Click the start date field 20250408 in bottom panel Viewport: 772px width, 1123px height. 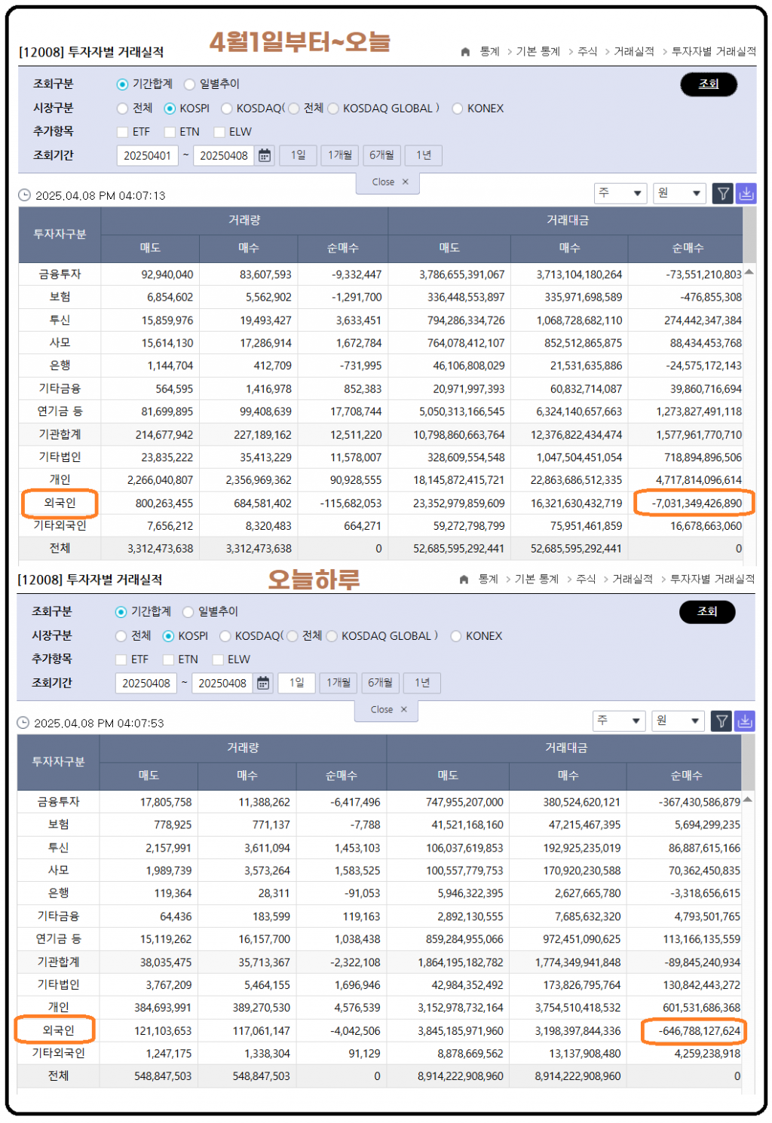(x=146, y=683)
